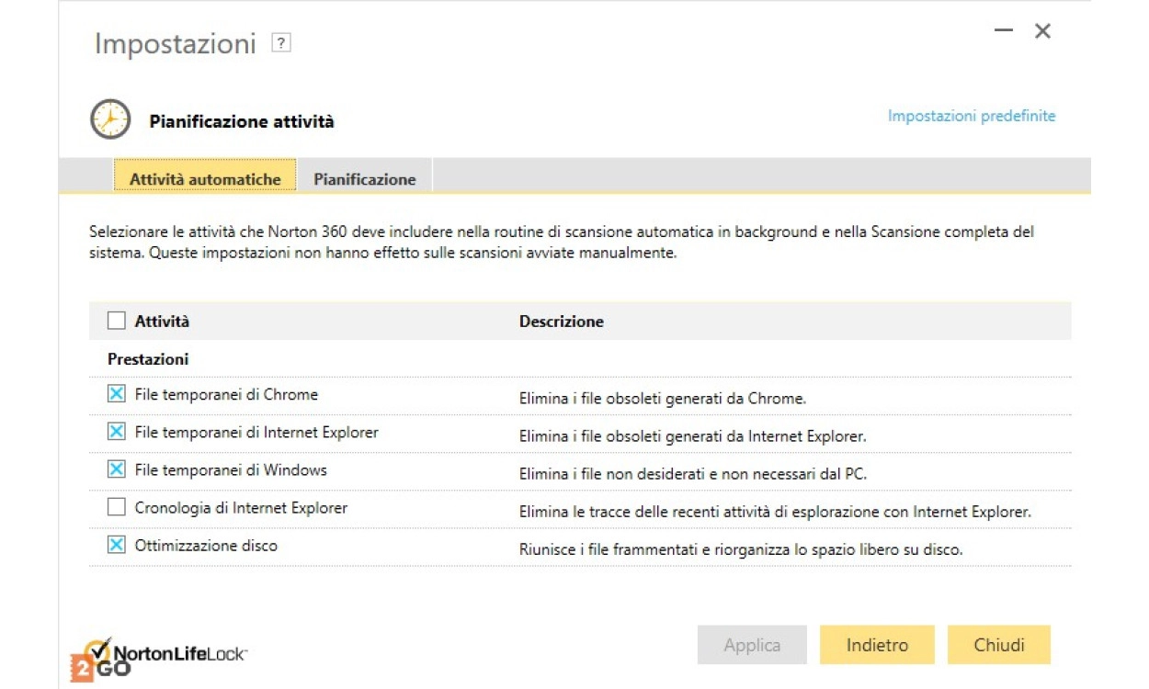
Task: Click the Prestazioni group heading
Action: pyautogui.click(x=148, y=359)
